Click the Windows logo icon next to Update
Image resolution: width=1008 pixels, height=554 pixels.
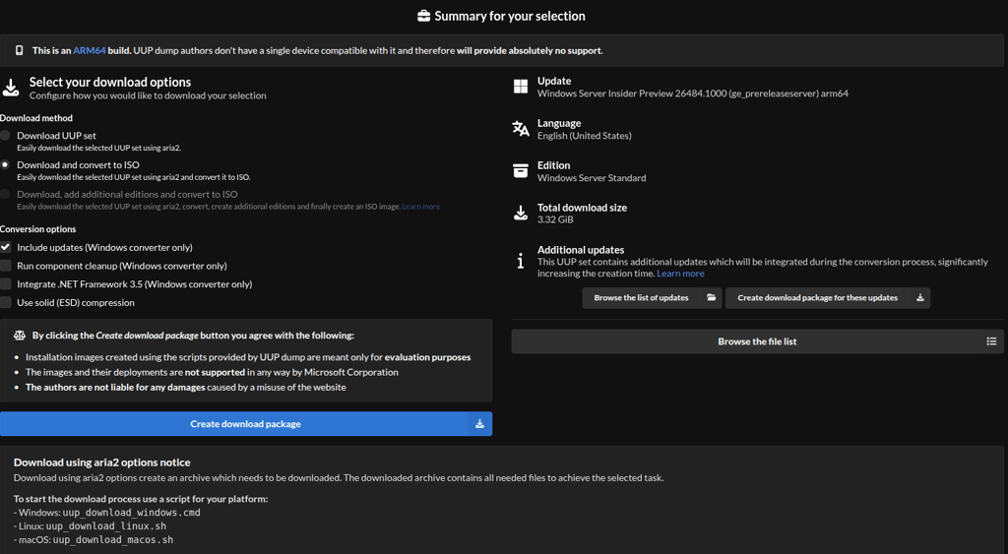(521, 87)
